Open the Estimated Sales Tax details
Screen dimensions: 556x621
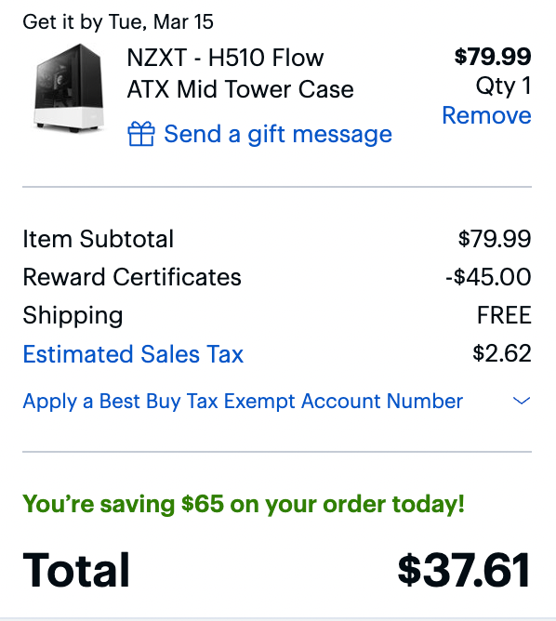point(133,353)
